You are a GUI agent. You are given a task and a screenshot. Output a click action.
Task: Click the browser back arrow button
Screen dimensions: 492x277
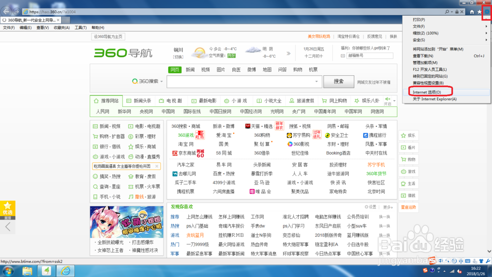click(x=6, y=12)
